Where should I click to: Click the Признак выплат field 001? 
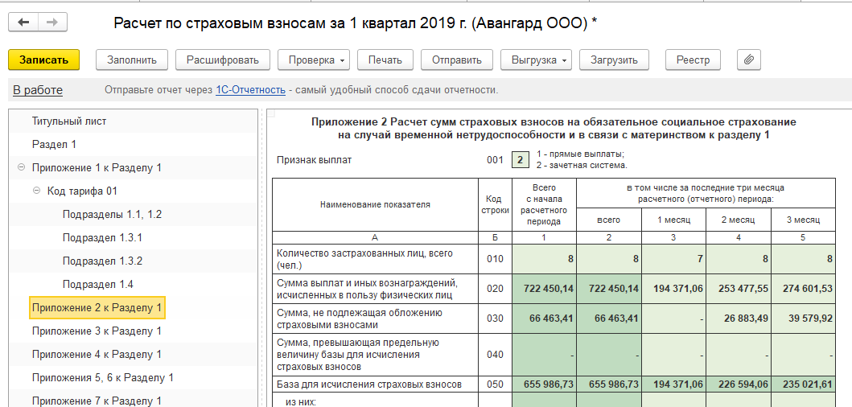(x=521, y=160)
